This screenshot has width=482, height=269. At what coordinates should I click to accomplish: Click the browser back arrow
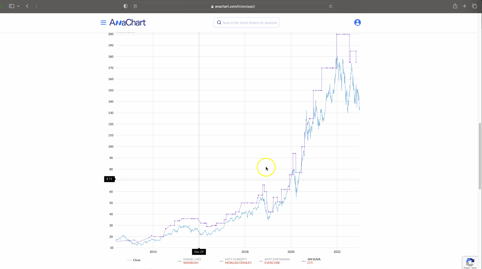(27, 6)
